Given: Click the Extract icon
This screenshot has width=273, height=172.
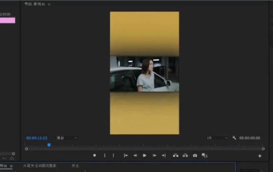Looking at the screenshot, I should tap(185, 156).
